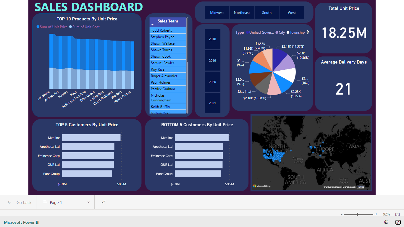The width and height of the screenshot is (404, 227).
Task: Open the Microsoft Power BI link
Action: (21, 222)
